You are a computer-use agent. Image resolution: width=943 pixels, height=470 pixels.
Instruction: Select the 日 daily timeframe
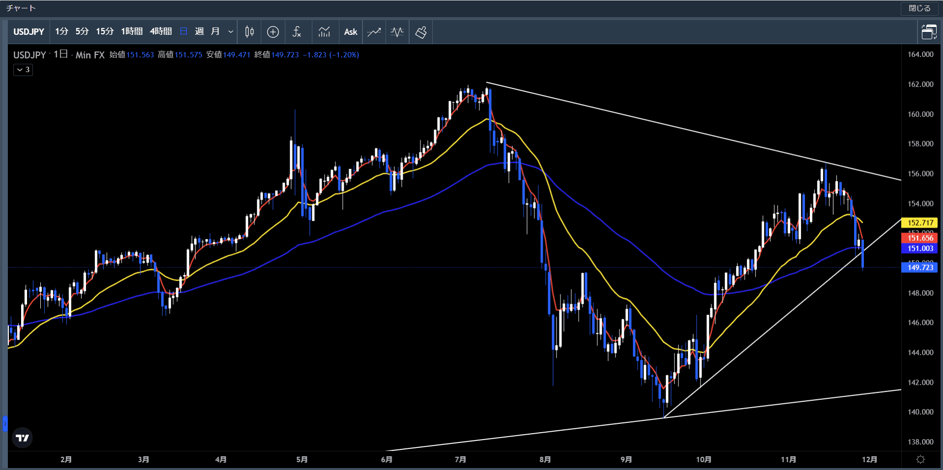click(184, 31)
